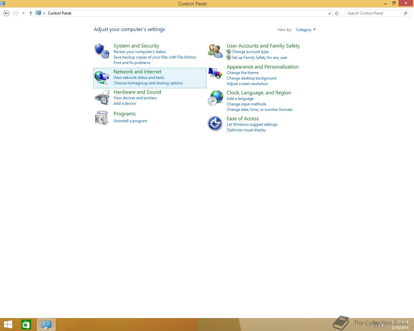Click the Ease of Access icon

pyautogui.click(x=215, y=123)
